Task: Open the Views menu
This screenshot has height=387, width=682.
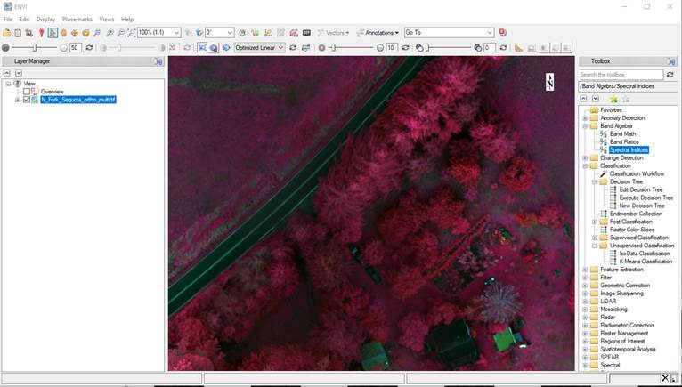Action: click(x=107, y=20)
